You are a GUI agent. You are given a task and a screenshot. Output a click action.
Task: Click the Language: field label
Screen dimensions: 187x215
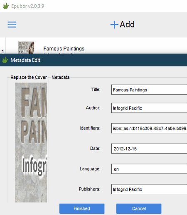coord(90,169)
